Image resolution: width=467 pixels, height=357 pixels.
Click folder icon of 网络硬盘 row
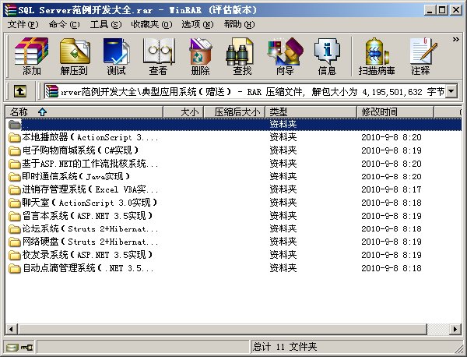(x=14, y=242)
